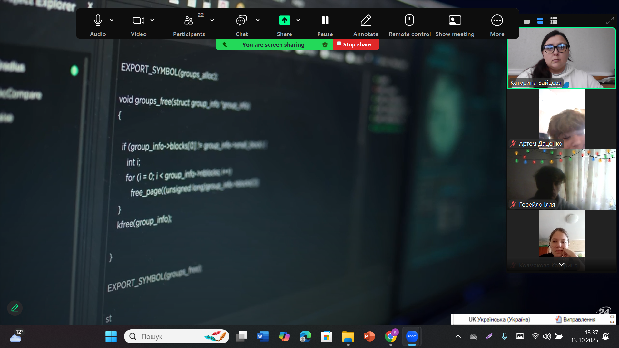Open the Chat panel
The width and height of the screenshot is (619, 348).
[241, 21]
